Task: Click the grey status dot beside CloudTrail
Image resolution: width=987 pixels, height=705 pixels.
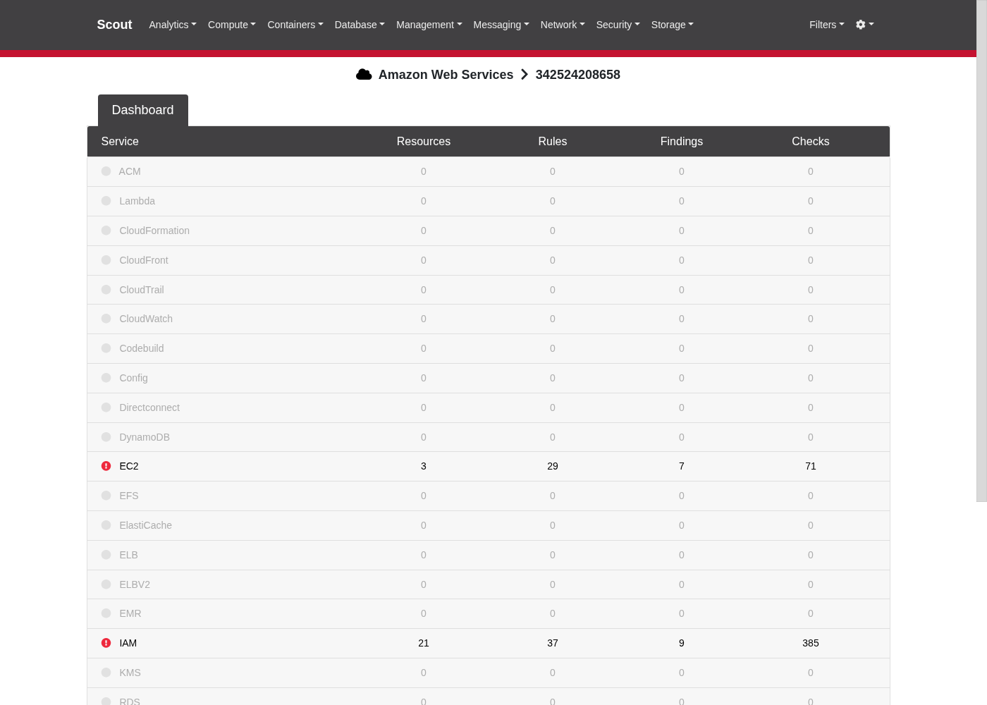Action: pyautogui.click(x=106, y=290)
